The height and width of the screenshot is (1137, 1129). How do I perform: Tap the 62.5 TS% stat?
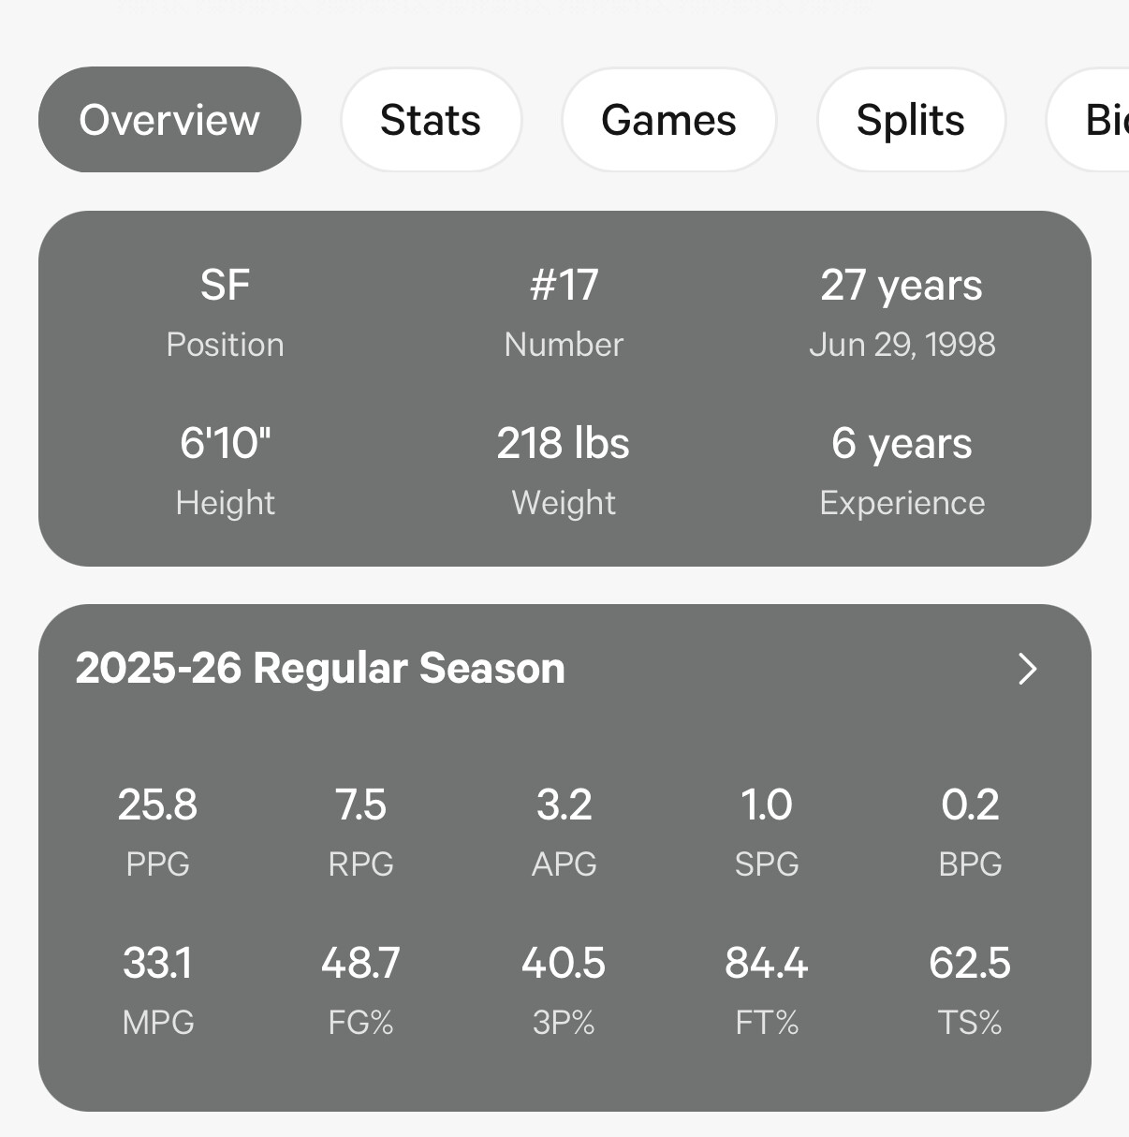(x=970, y=987)
